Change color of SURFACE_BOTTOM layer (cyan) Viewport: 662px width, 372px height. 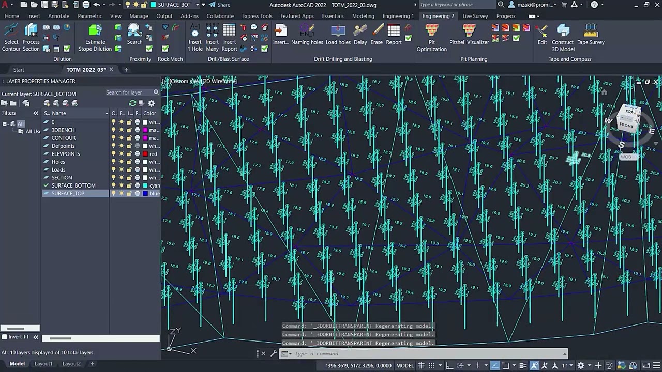tap(145, 185)
